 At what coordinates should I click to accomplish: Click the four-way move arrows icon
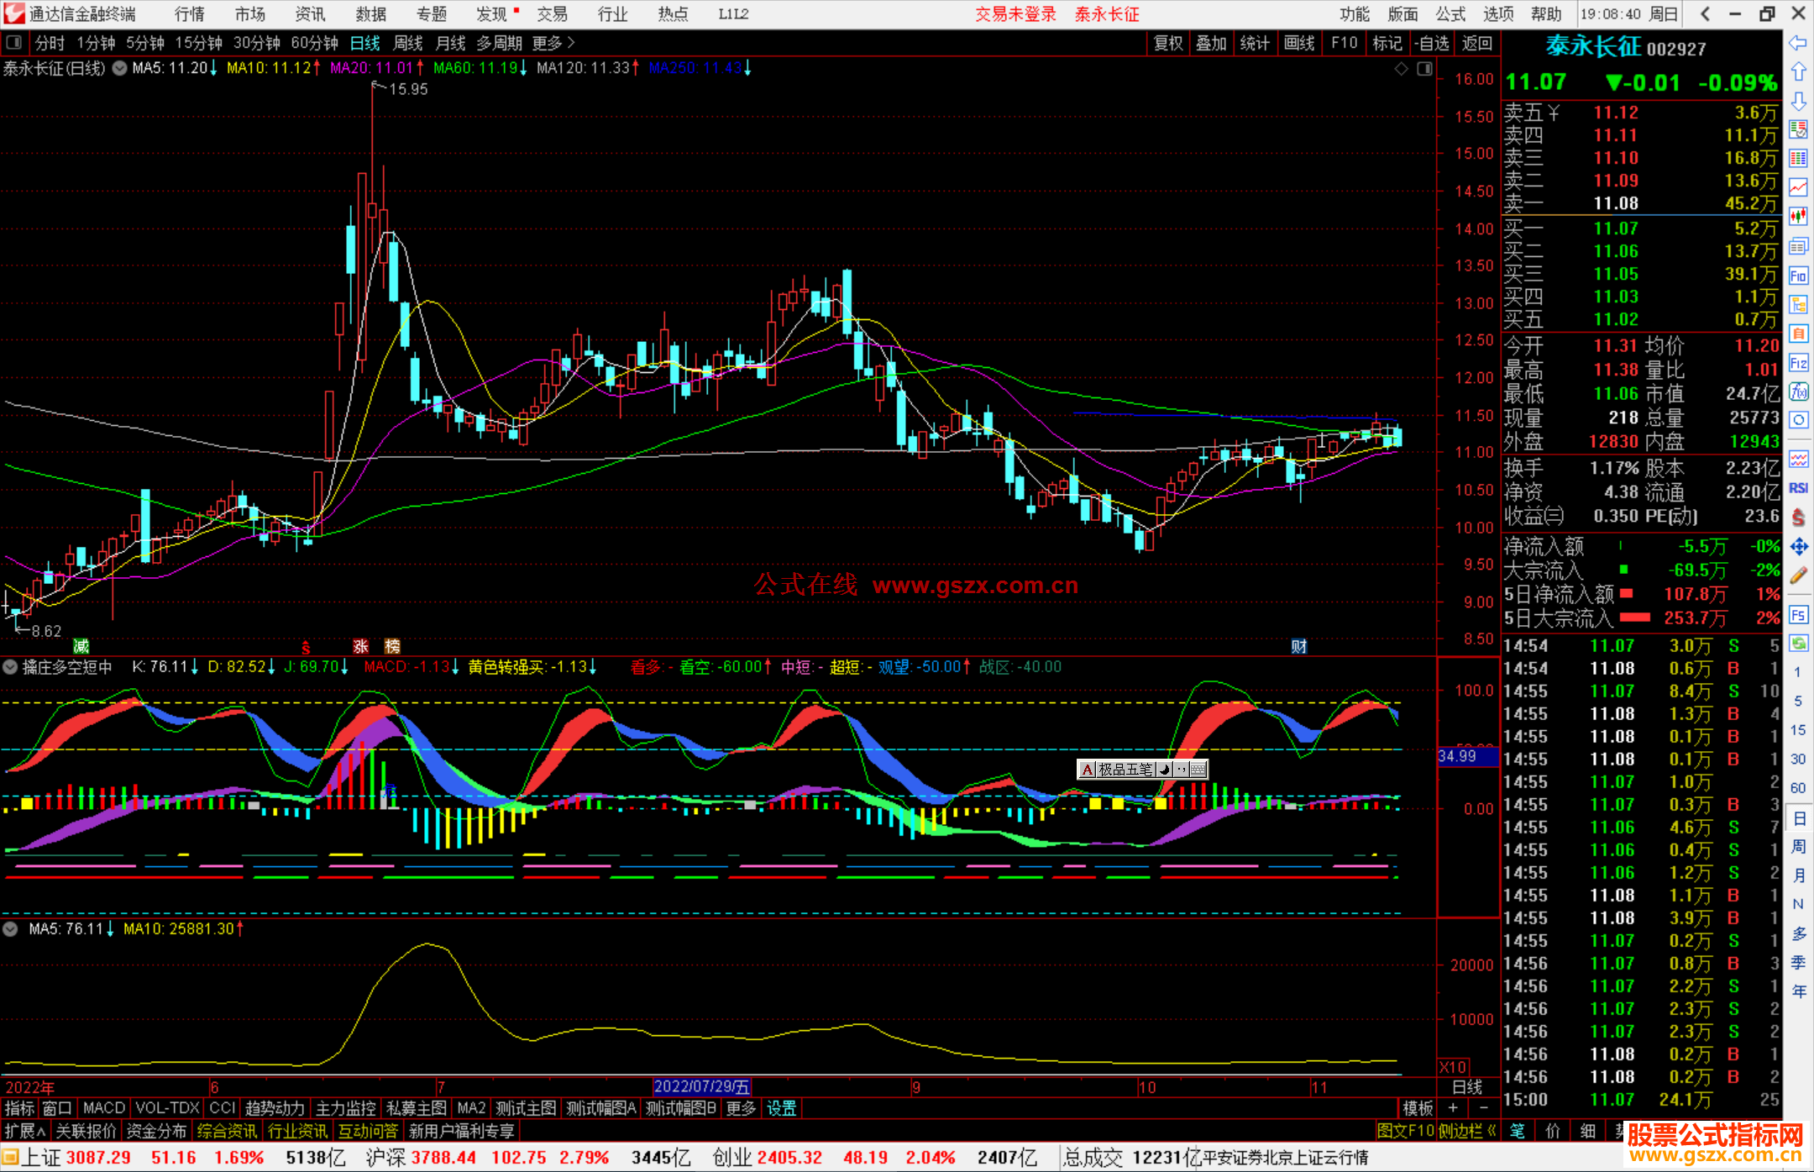pyautogui.click(x=1798, y=547)
